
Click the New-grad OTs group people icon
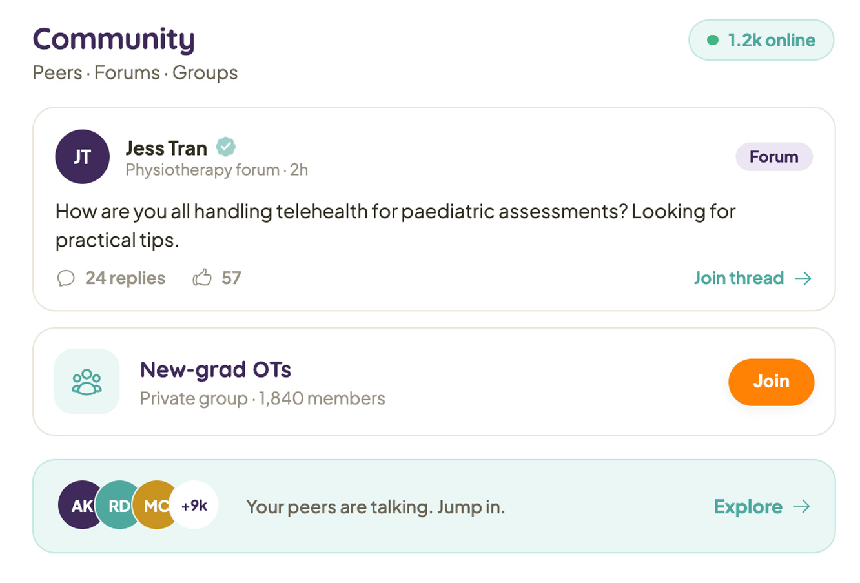click(87, 382)
